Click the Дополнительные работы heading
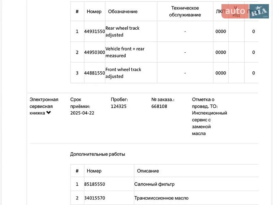The height and width of the screenshot is (205, 273). point(98,154)
